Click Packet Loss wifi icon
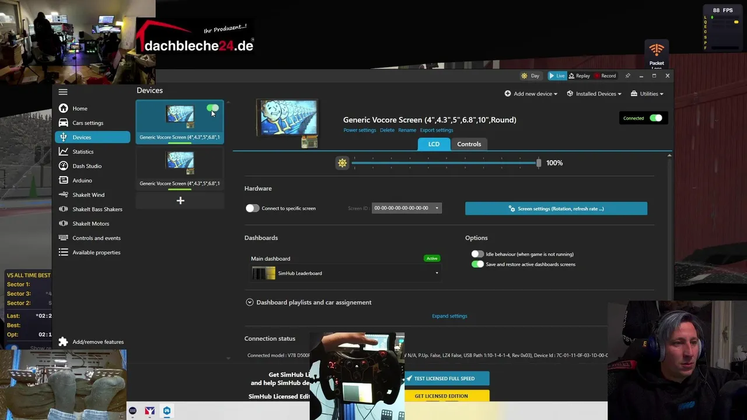The height and width of the screenshot is (420, 747). 657,50
